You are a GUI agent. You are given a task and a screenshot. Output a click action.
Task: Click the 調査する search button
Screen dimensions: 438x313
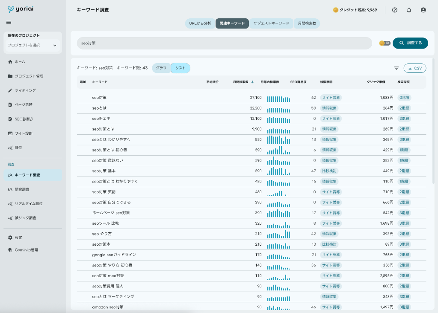click(x=410, y=43)
